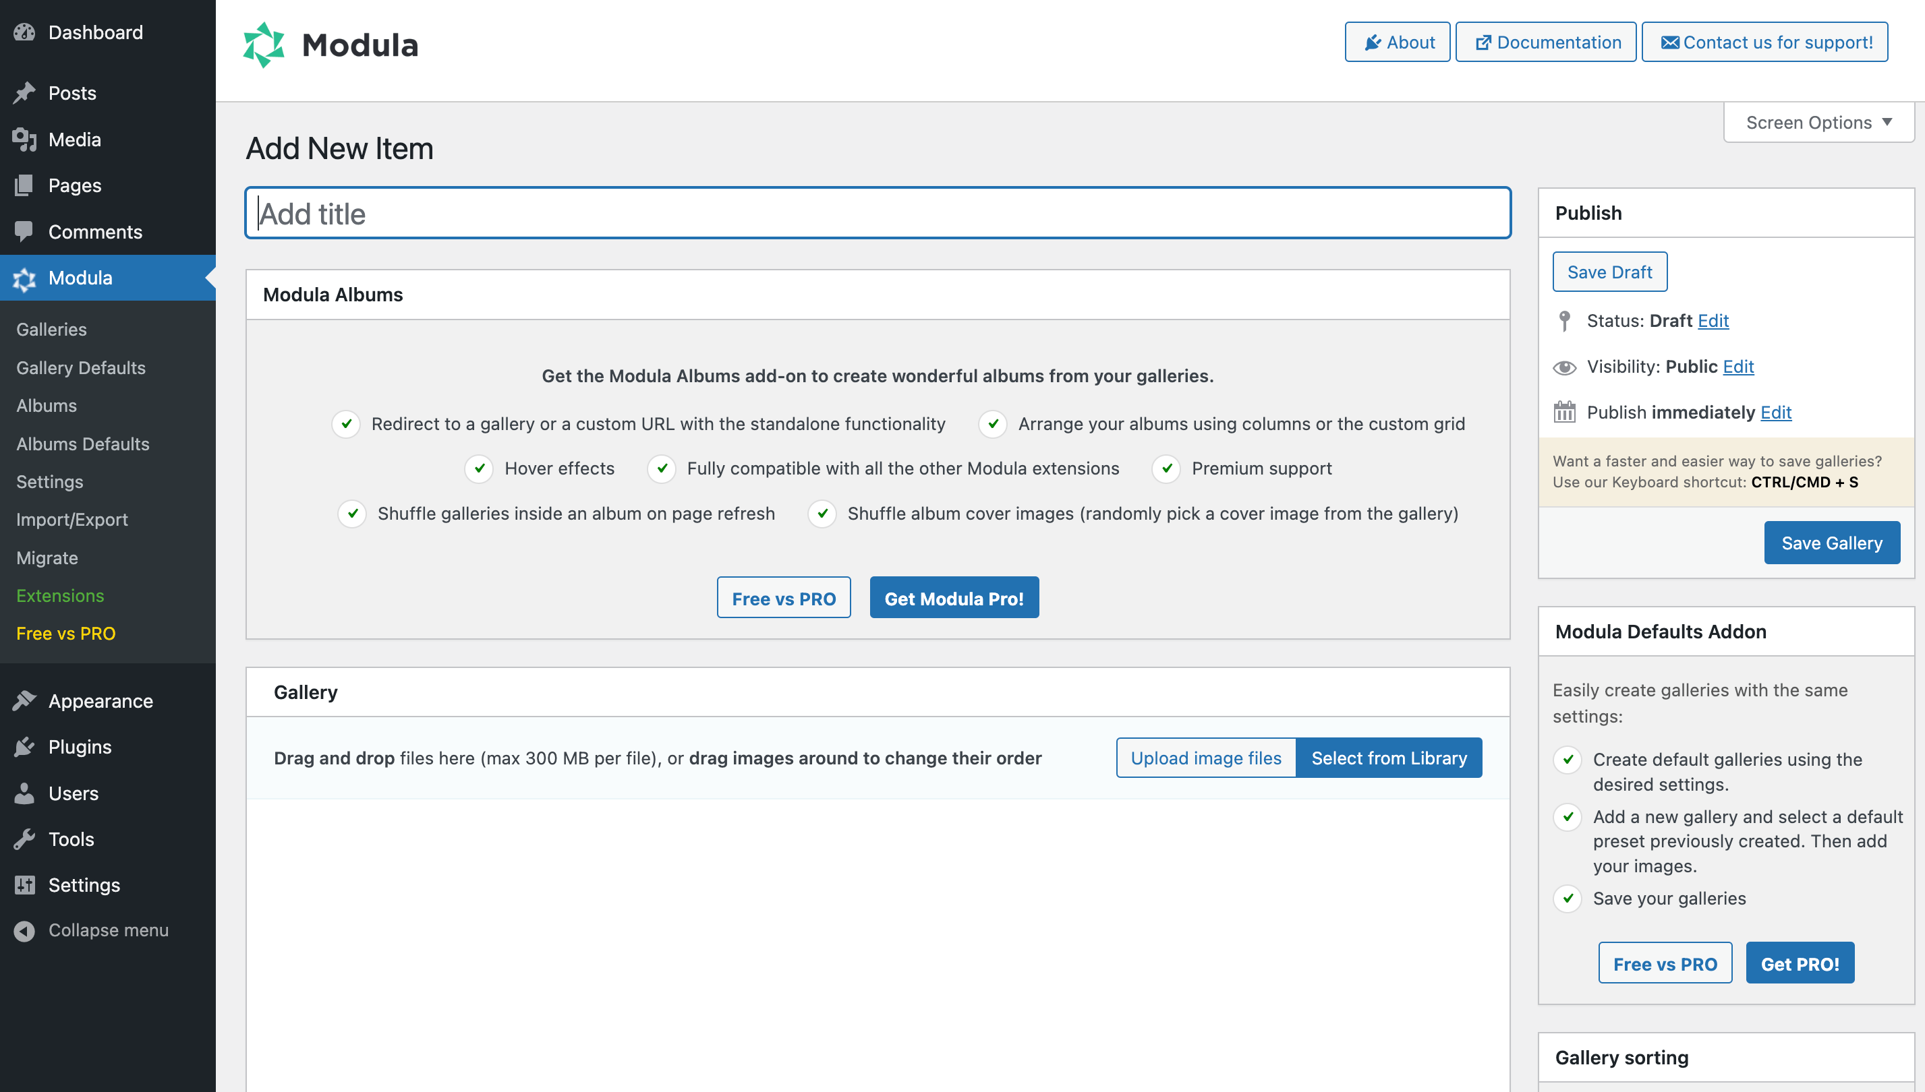The width and height of the screenshot is (1925, 1092).
Task: Open Extensions submenu item
Action: click(60, 597)
